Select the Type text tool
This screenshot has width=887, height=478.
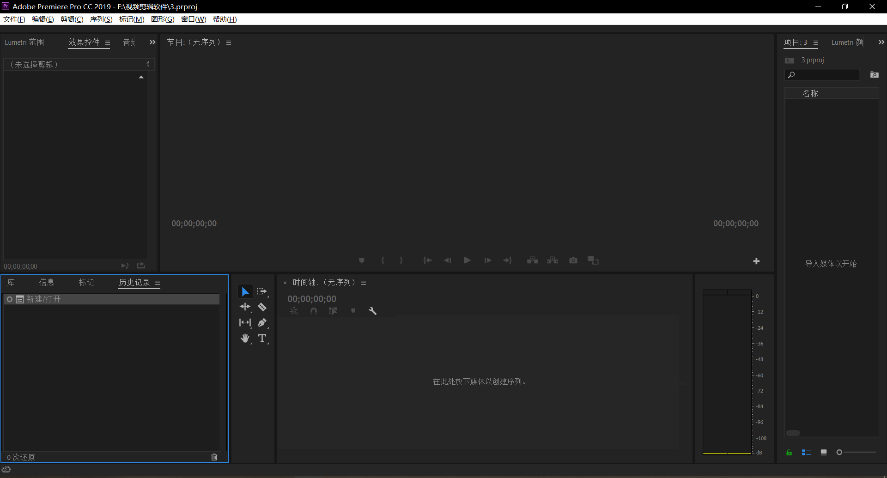point(262,339)
